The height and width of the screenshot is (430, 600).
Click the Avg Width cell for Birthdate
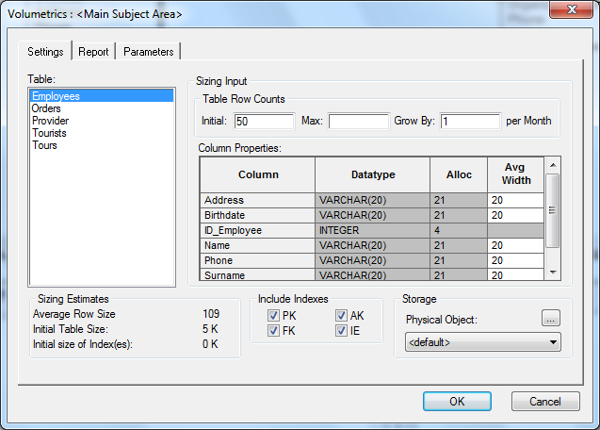[x=515, y=215]
